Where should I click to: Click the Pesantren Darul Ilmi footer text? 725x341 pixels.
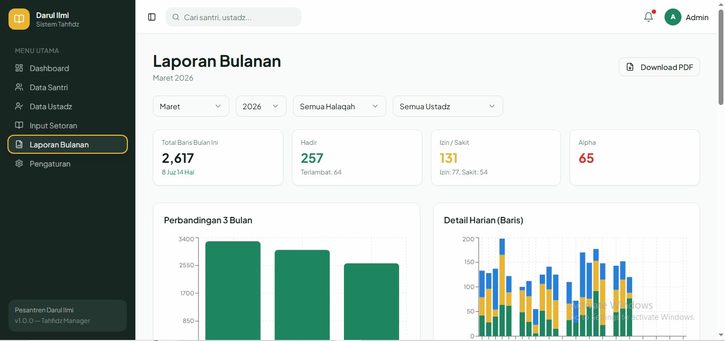tap(44, 310)
